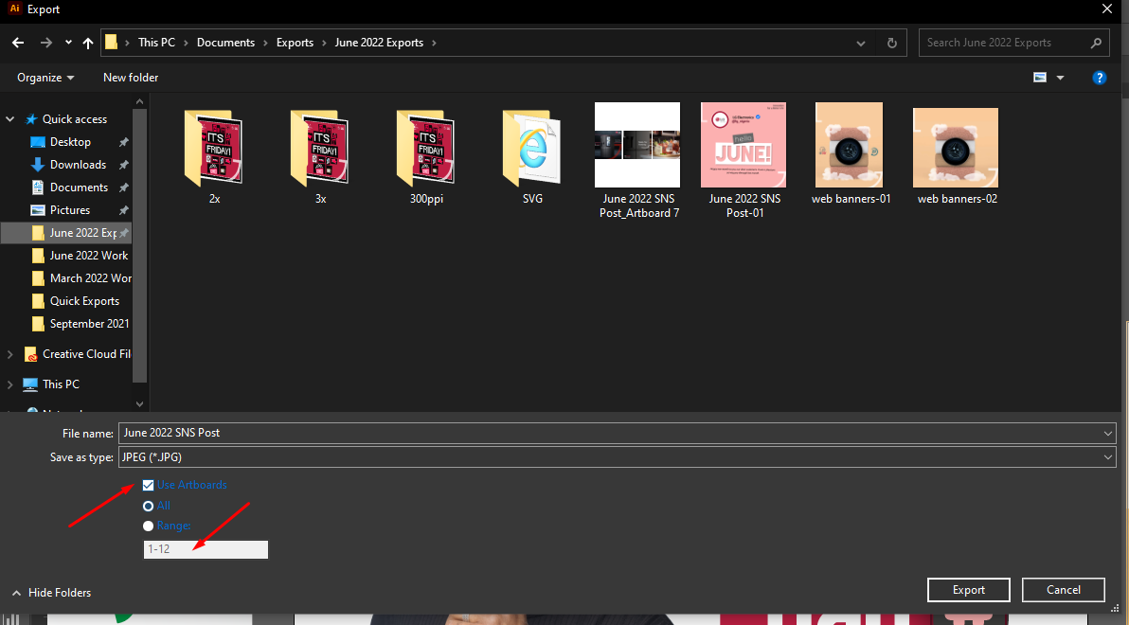Image resolution: width=1129 pixels, height=625 pixels.
Task: Select the All artboards radio button
Action: tap(148, 506)
